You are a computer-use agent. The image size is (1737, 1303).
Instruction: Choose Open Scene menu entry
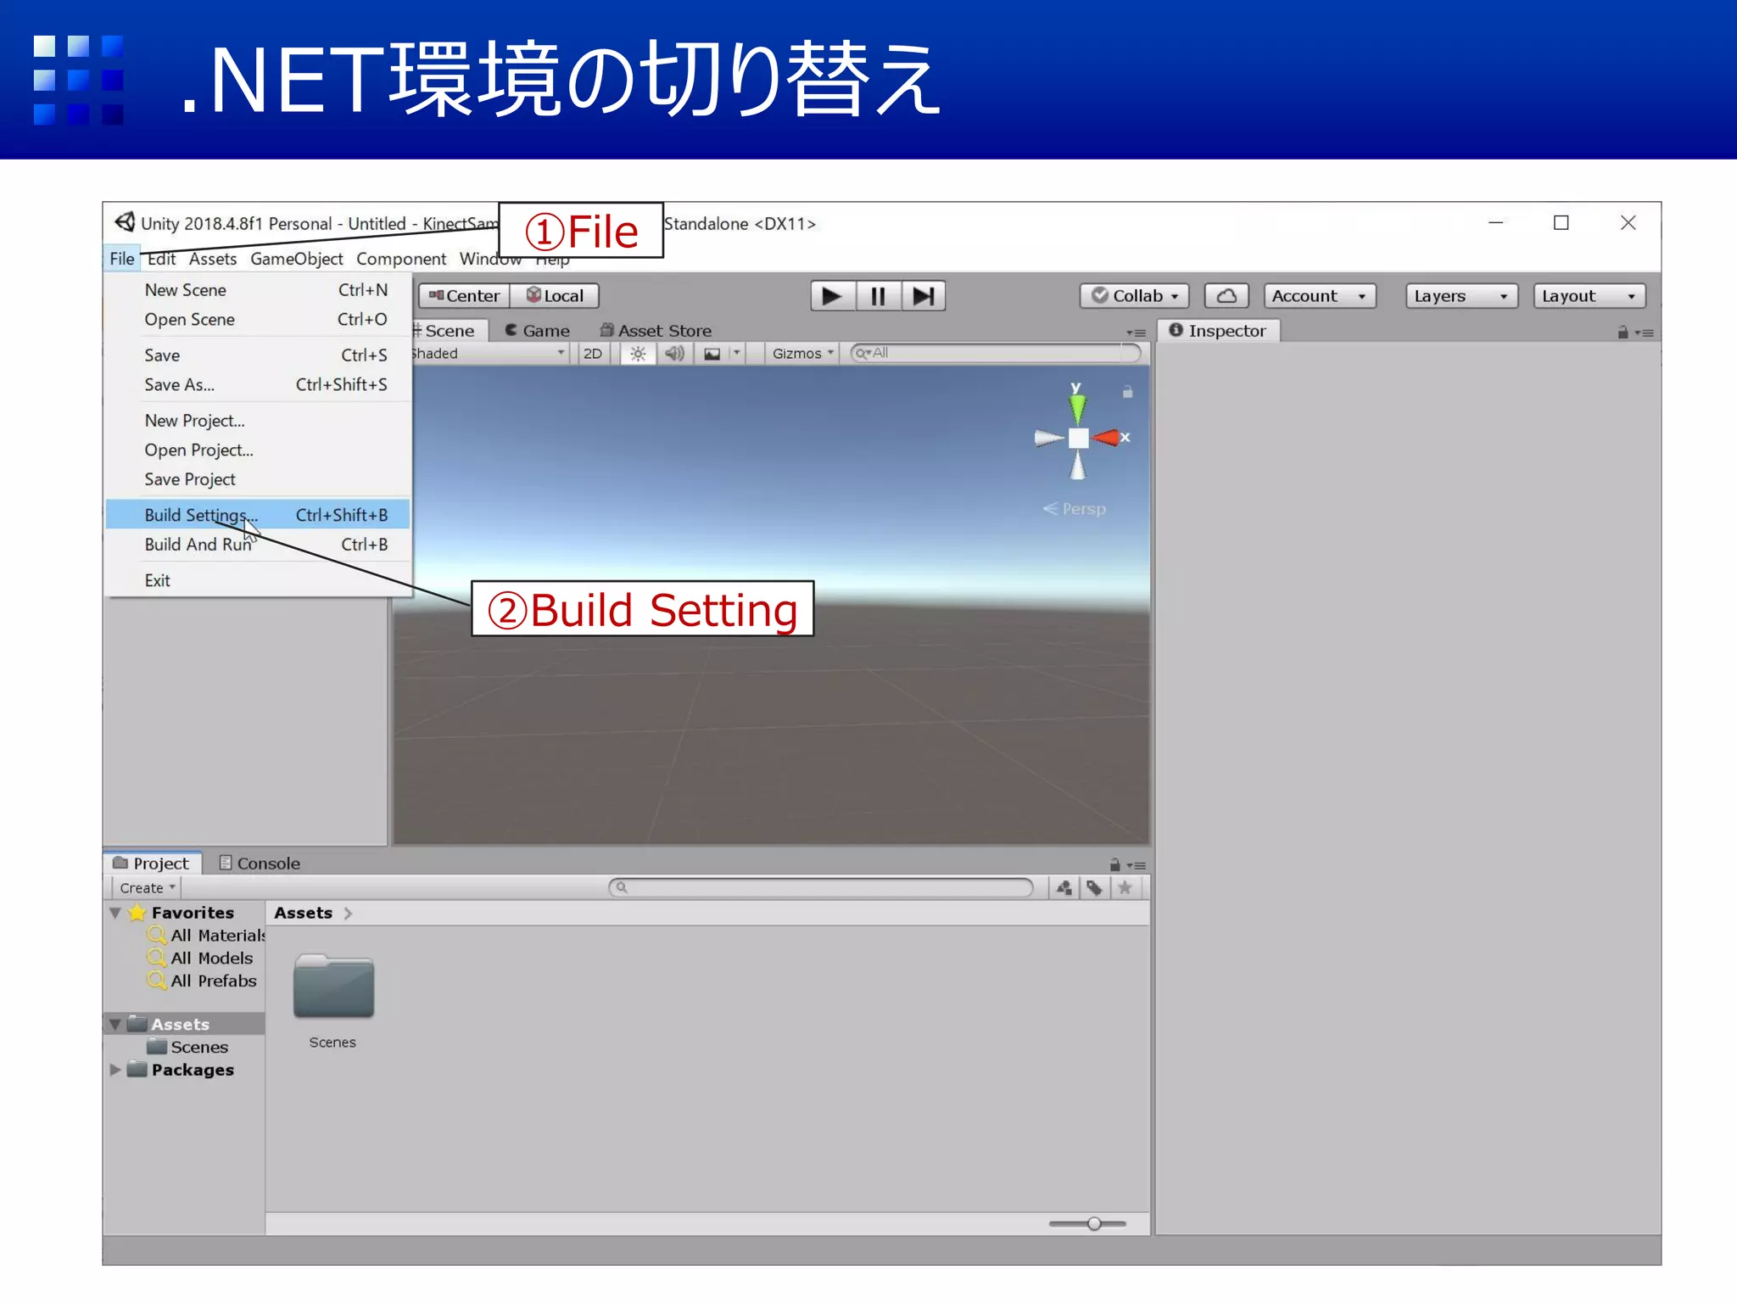[x=258, y=320]
